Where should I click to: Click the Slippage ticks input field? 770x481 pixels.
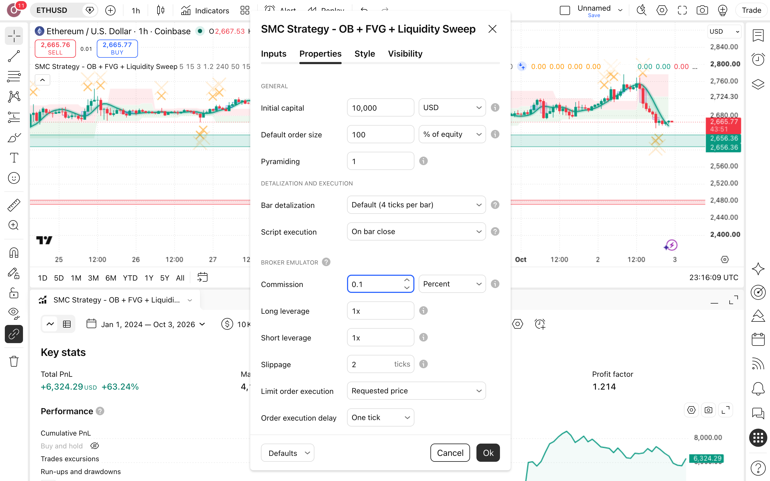coord(380,364)
